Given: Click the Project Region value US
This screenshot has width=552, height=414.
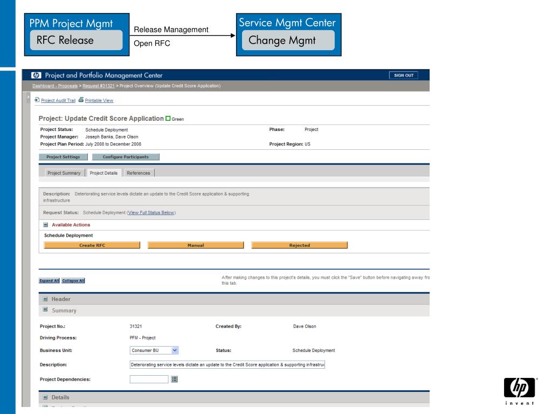Looking at the screenshot, I should pyautogui.click(x=307, y=144).
